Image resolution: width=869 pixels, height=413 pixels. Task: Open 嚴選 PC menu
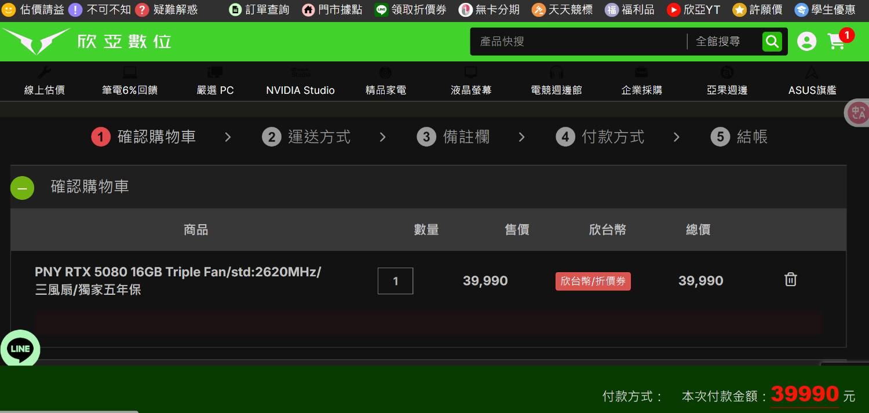point(215,81)
